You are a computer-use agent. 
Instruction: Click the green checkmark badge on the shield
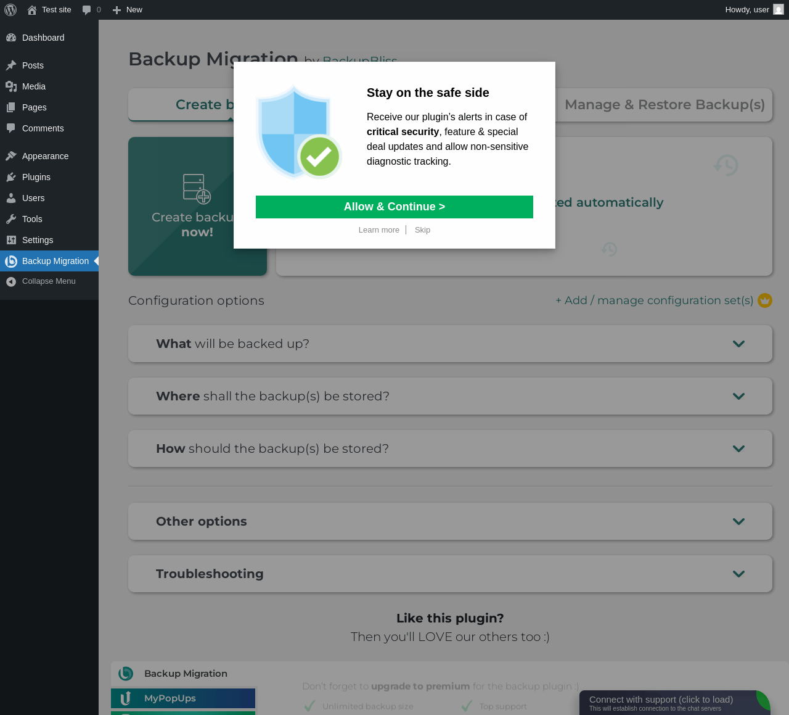(x=319, y=156)
